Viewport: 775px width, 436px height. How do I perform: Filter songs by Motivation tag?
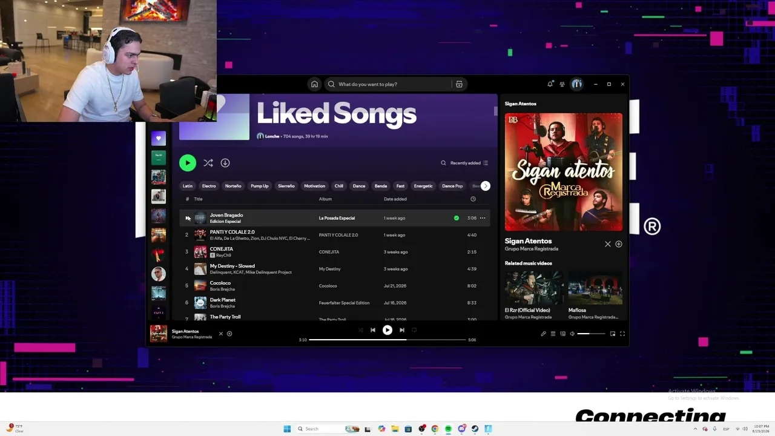coord(315,186)
